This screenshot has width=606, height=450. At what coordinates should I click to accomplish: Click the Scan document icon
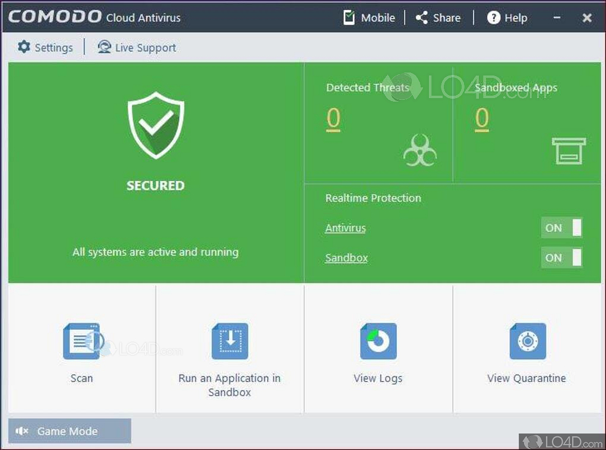pos(81,341)
